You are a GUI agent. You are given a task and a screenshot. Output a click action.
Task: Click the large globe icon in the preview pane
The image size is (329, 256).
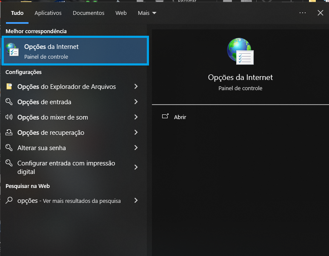coord(240,51)
